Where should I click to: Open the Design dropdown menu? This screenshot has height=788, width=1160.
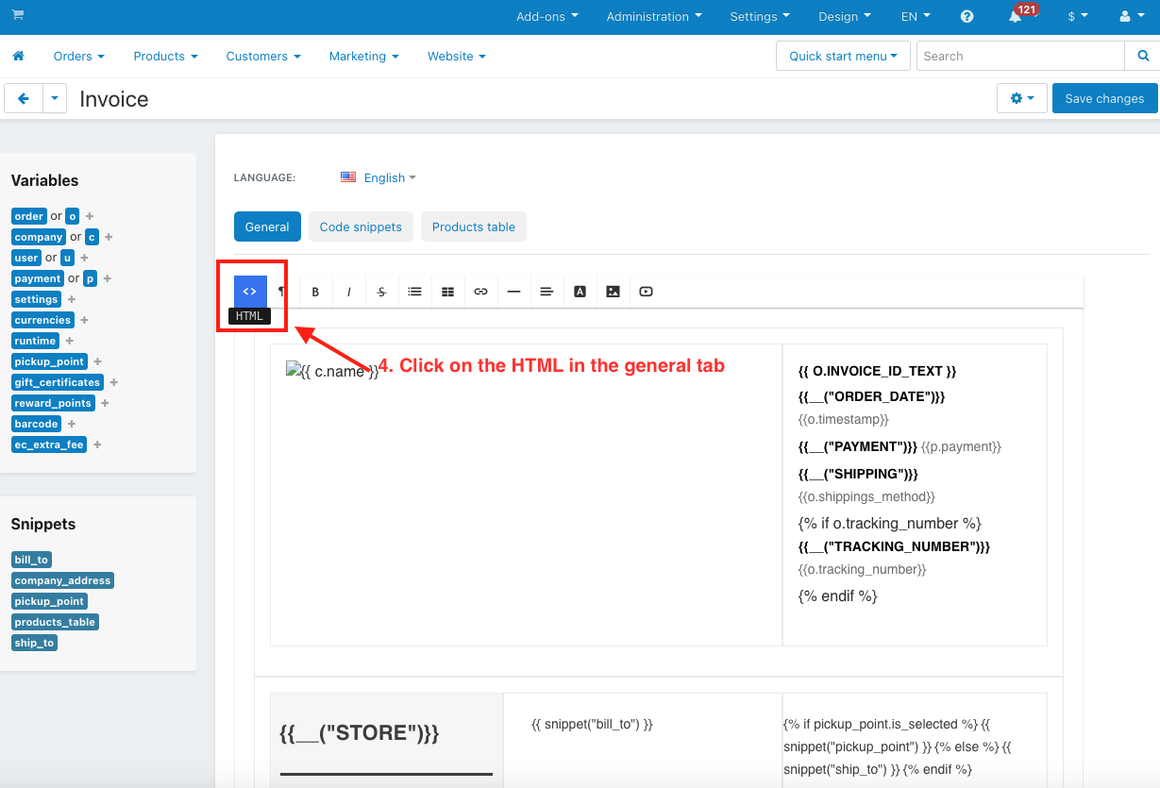click(845, 16)
